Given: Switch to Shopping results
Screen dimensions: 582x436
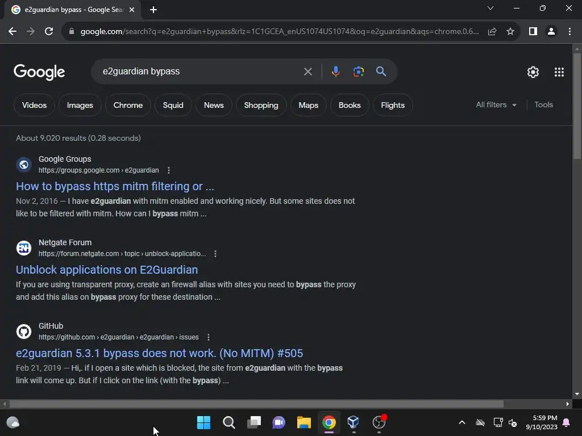Looking at the screenshot, I should pyautogui.click(x=261, y=105).
